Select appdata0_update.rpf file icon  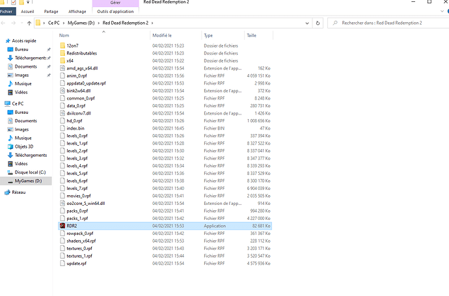point(62,83)
